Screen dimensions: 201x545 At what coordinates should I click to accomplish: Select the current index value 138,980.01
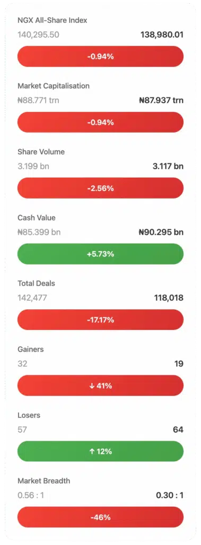pos(162,35)
